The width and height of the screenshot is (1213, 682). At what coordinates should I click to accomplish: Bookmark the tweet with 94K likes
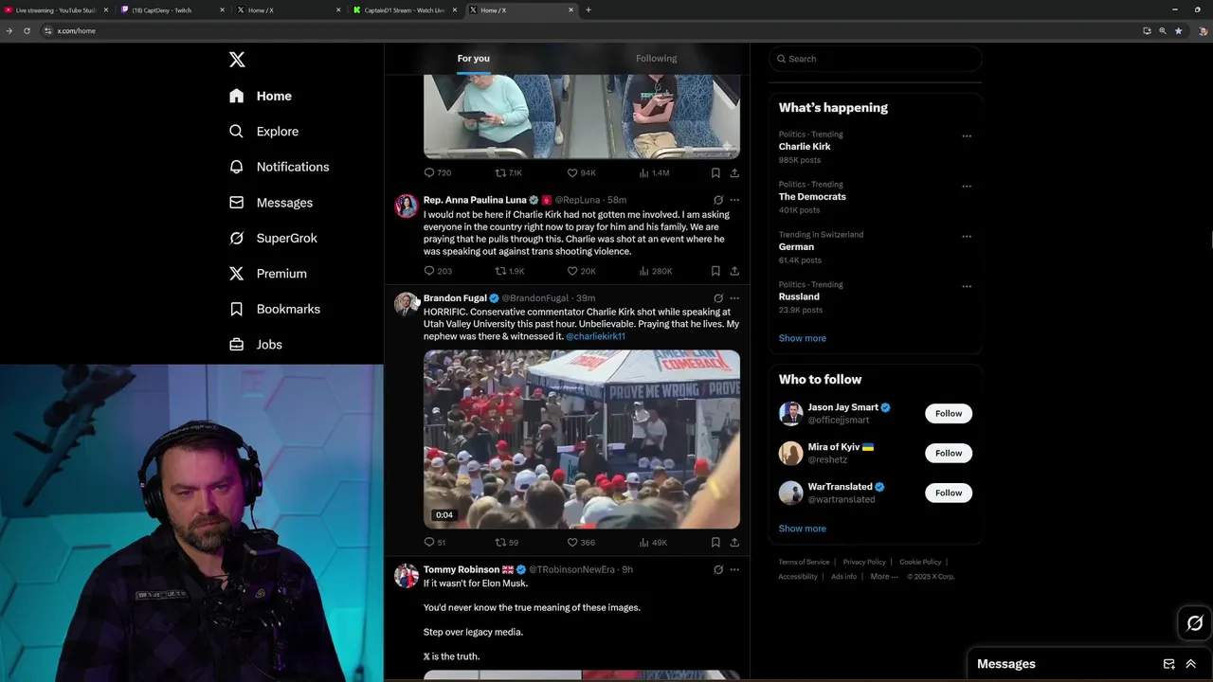pos(715,173)
